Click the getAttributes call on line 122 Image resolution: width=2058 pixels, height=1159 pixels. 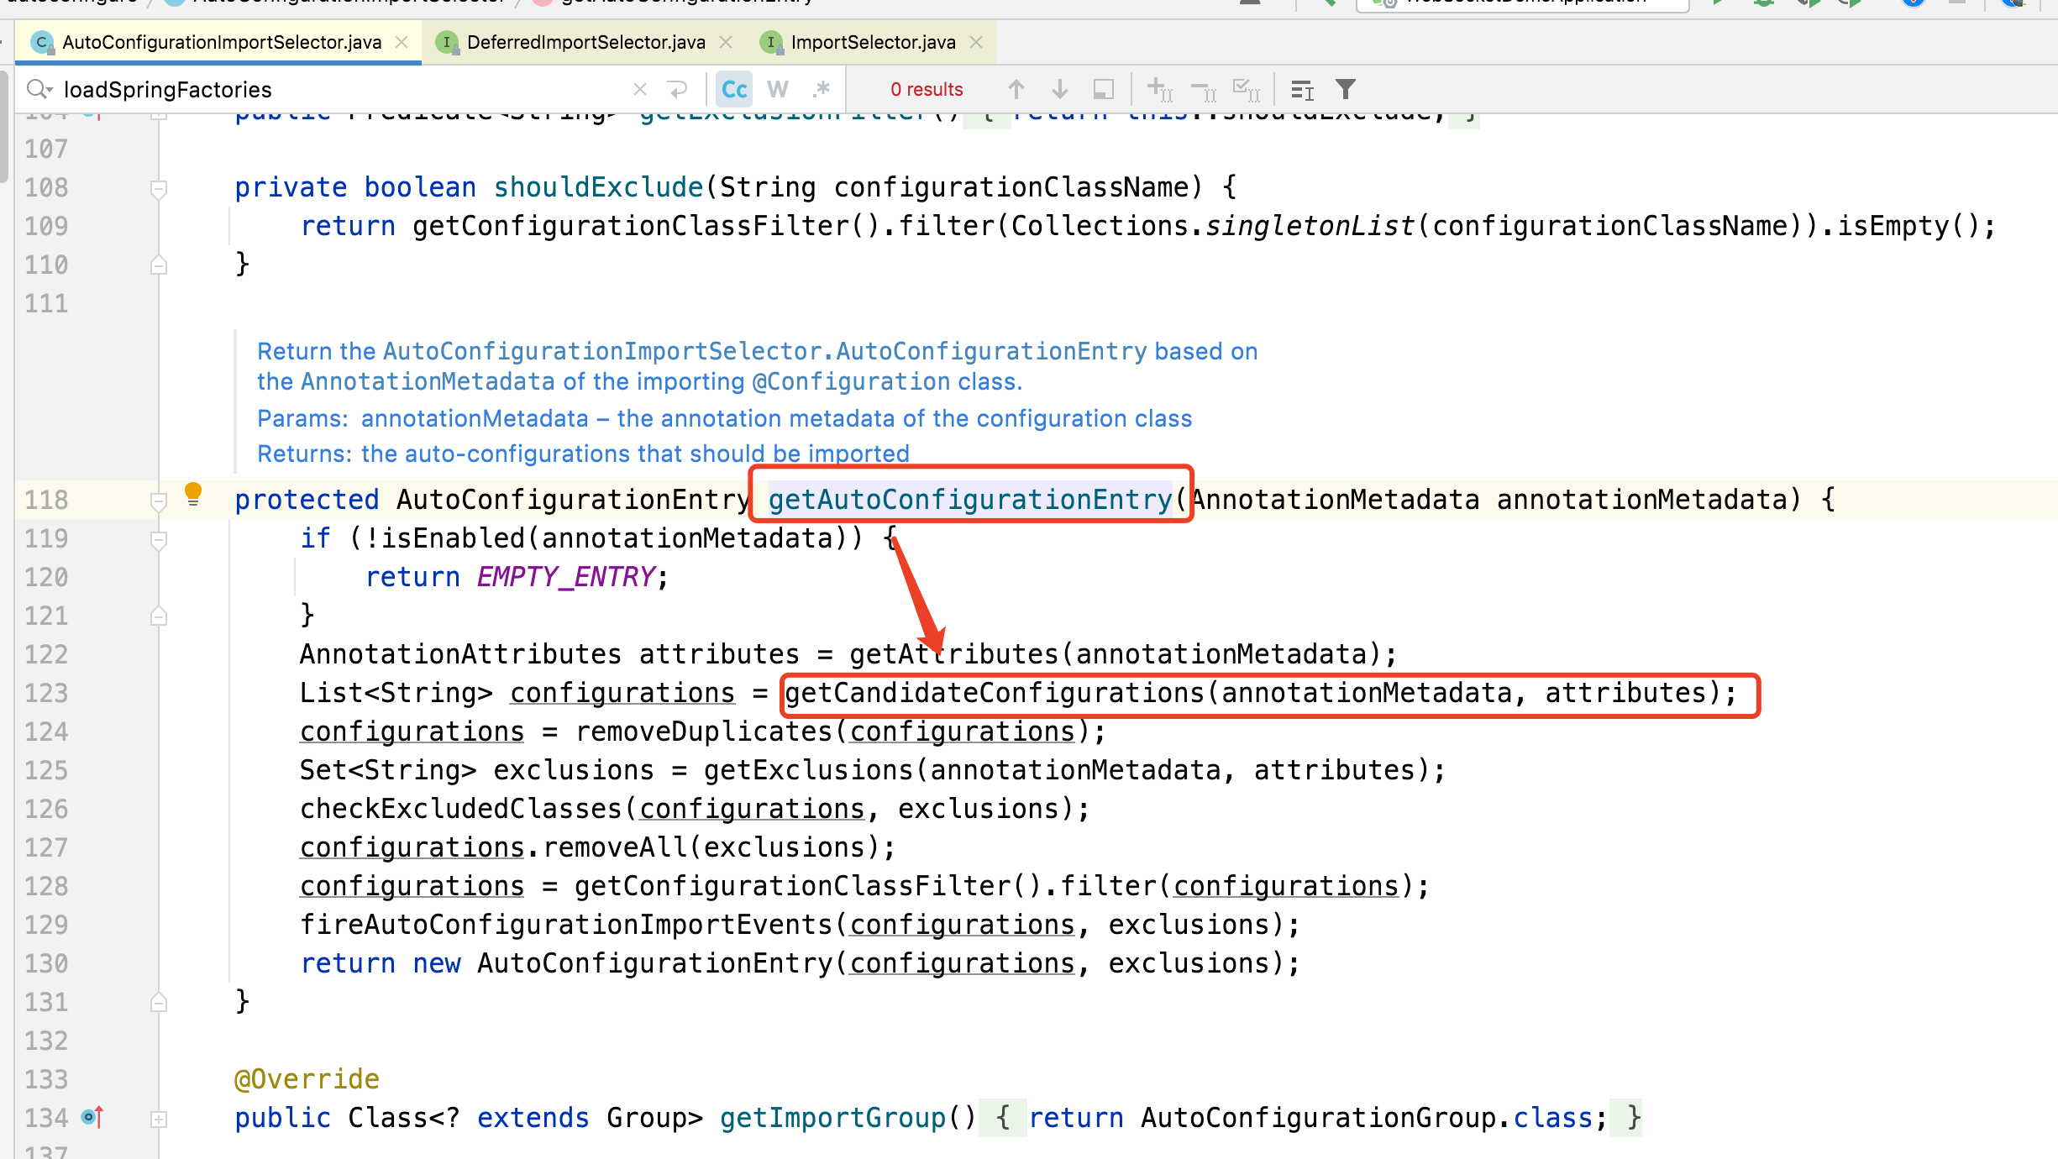point(954,654)
